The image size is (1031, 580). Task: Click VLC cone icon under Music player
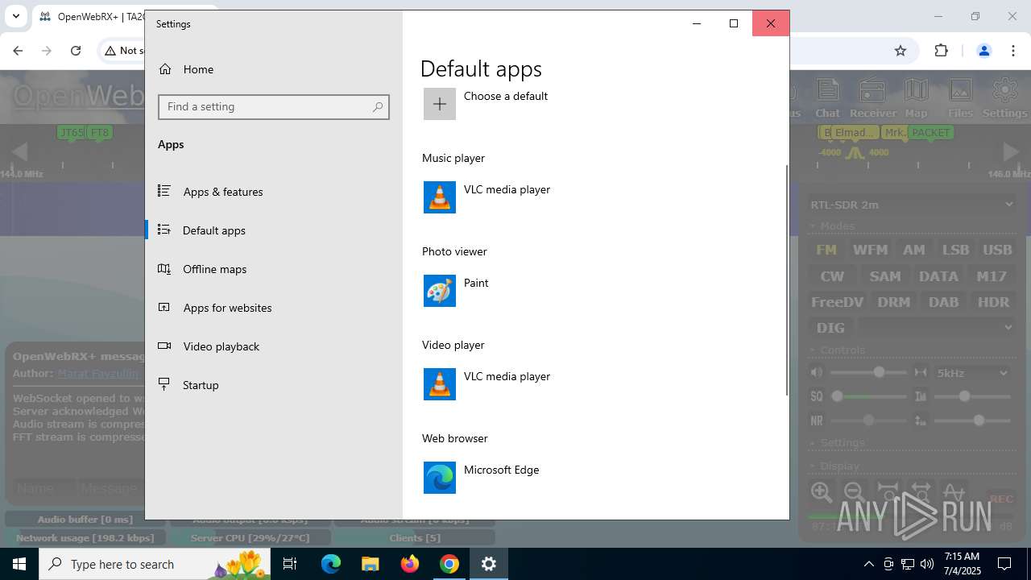pos(440,197)
